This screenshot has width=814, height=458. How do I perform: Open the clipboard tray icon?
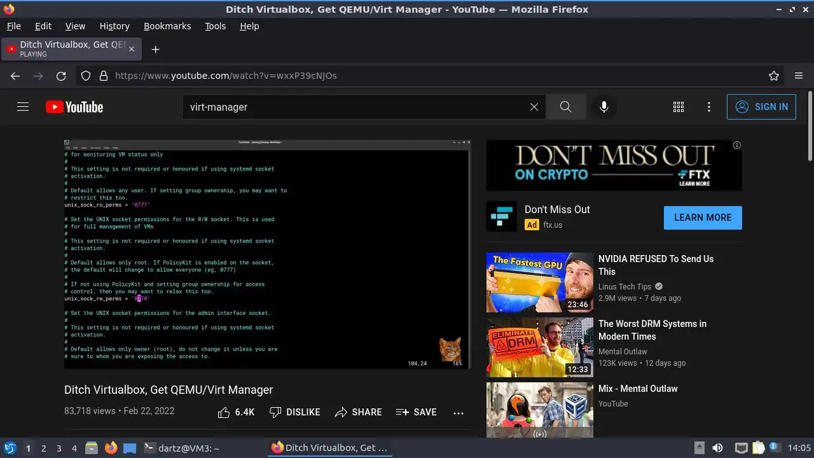[x=757, y=448]
